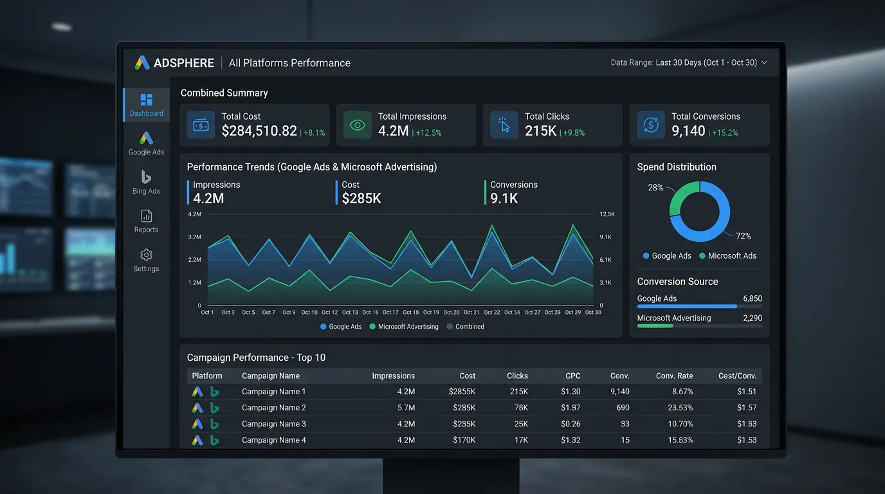Open Settings from the sidebar
The width and height of the screenshot is (885, 494).
[147, 260]
